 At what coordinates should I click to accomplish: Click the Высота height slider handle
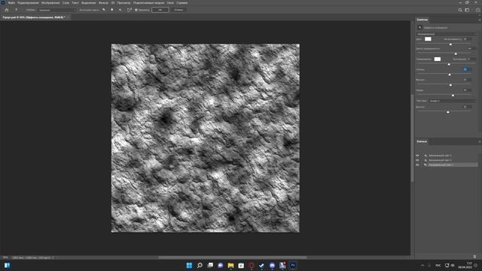click(x=448, y=112)
